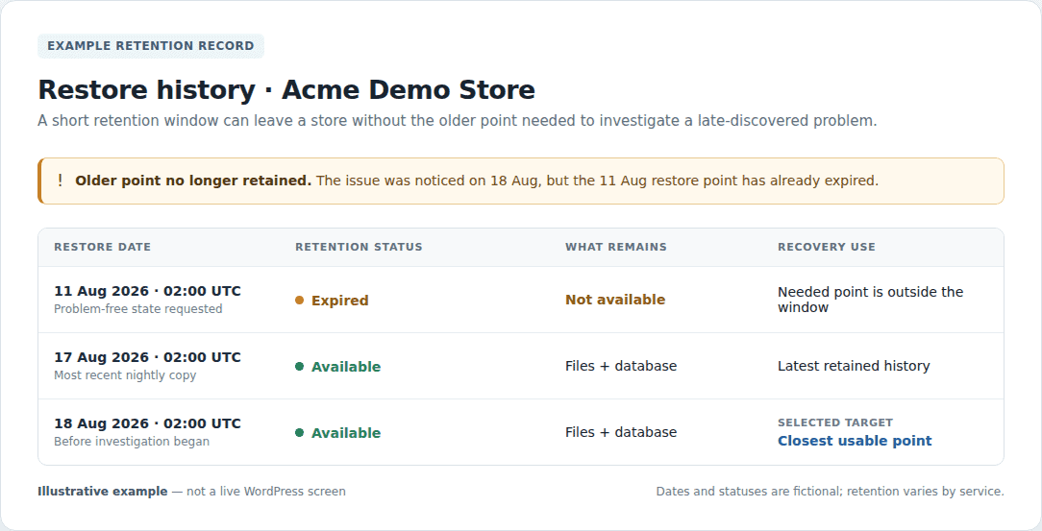
Task: Click the green dot in the 18 Aug row
Action: click(x=299, y=433)
